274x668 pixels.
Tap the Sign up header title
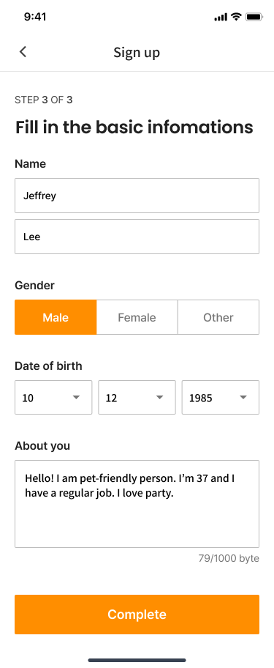point(137,53)
